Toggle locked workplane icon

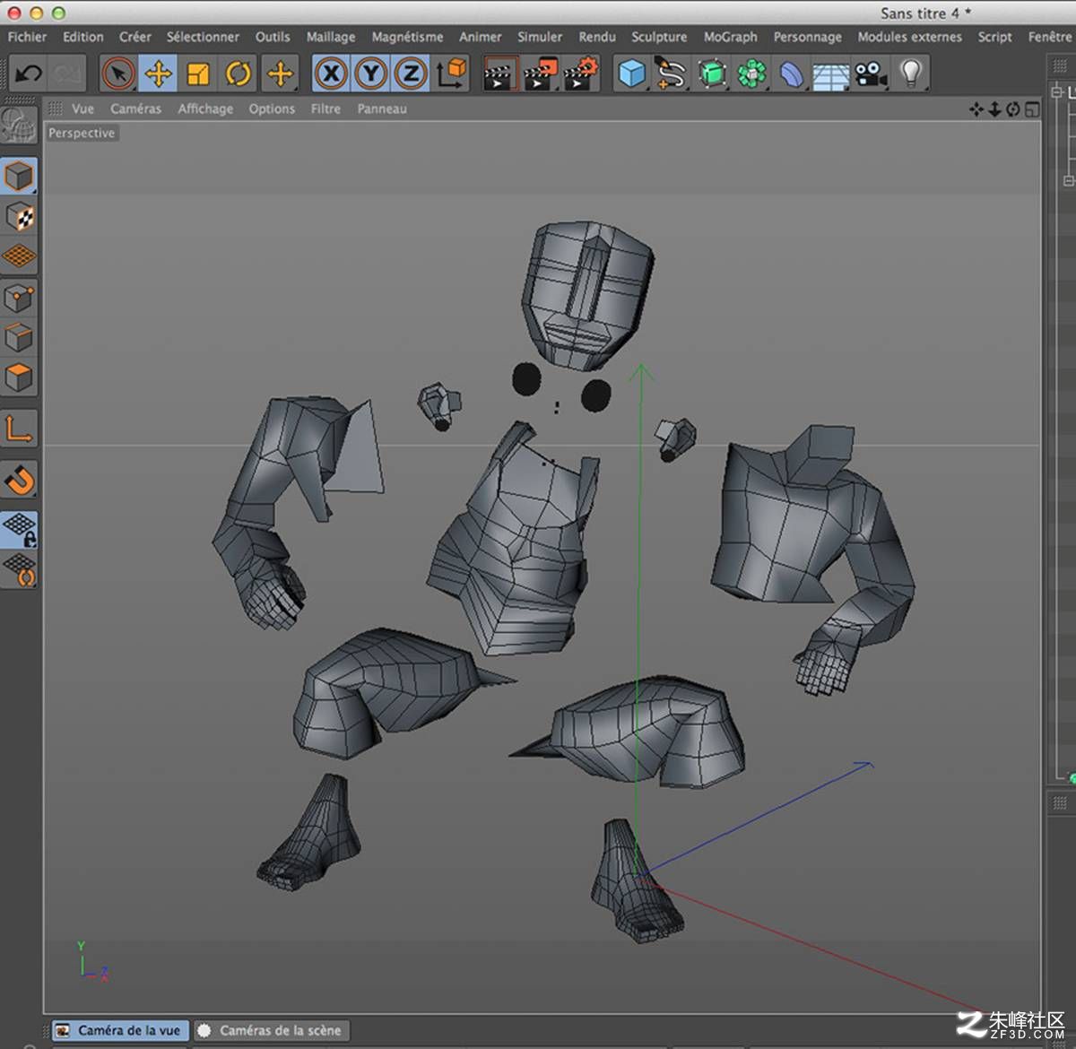(19, 530)
